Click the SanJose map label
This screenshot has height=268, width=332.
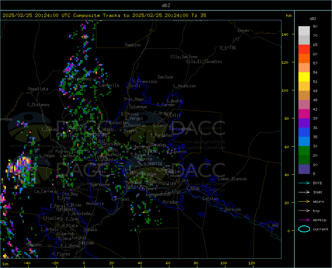pyautogui.click(x=165, y=77)
